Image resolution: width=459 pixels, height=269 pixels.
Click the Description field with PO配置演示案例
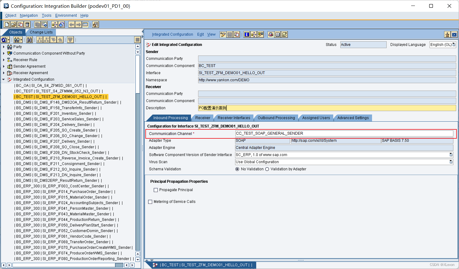pyautogui.click(x=327, y=108)
